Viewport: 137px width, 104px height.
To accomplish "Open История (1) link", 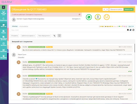I will click(76, 19).
